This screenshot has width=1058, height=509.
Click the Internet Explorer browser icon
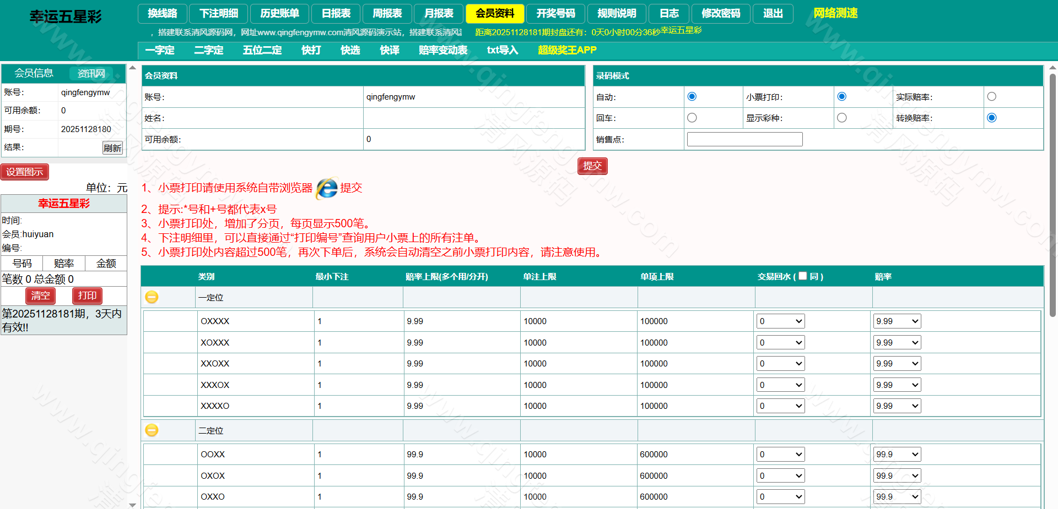click(326, 189)
